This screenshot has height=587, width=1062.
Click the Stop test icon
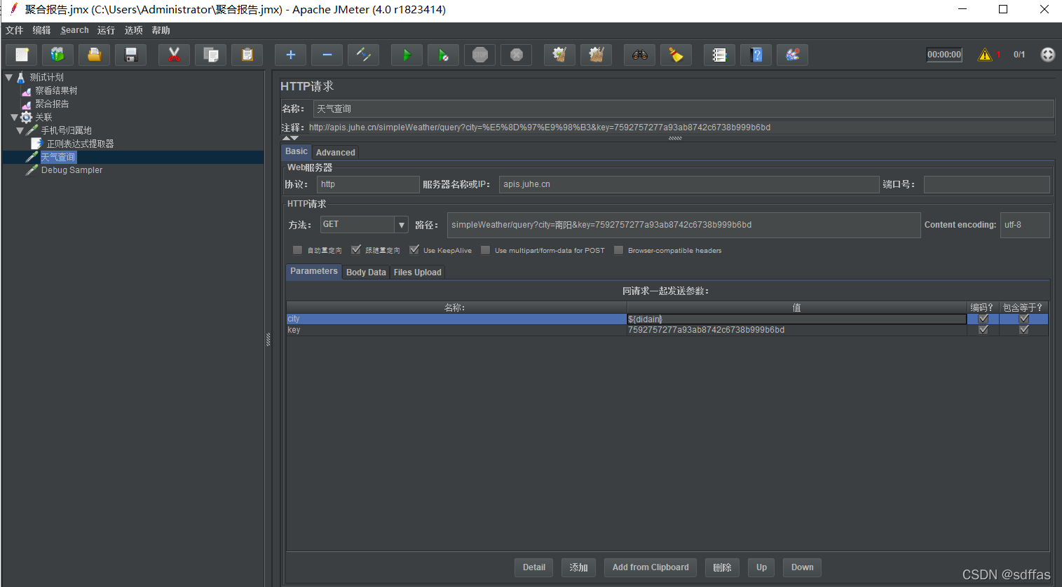click(x=480, y=55)
